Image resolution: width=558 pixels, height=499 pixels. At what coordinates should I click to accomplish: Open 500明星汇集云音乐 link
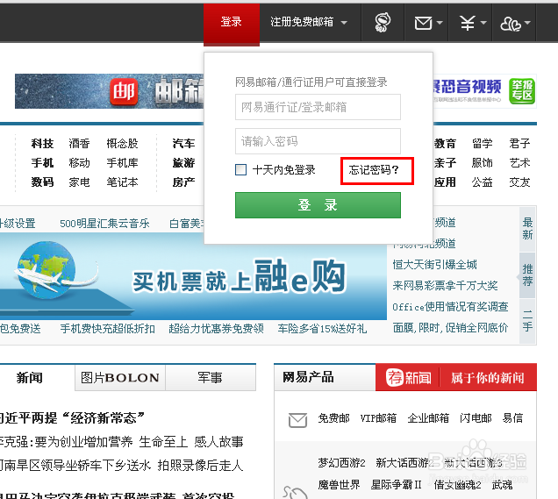104,224
